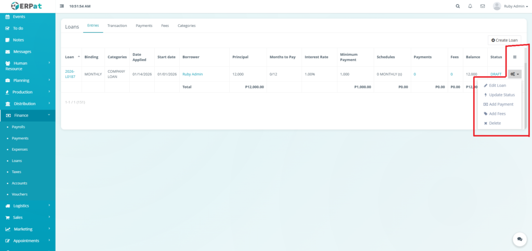The width and height of the screenshot is (532, 251).
Task: Choose Add Payment in the dropdown menu
Action: click(x=501, y=104)
